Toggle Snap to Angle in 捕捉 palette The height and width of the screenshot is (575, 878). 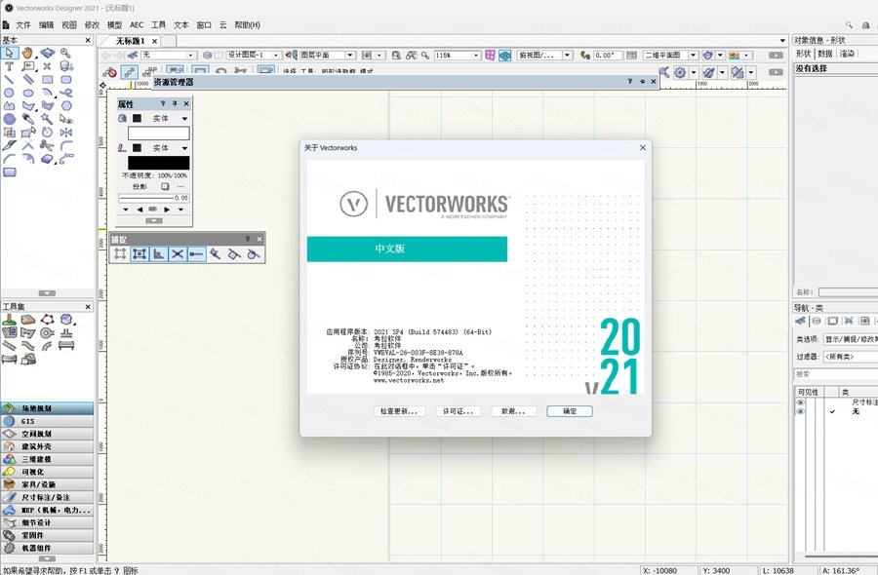[158, 254]
